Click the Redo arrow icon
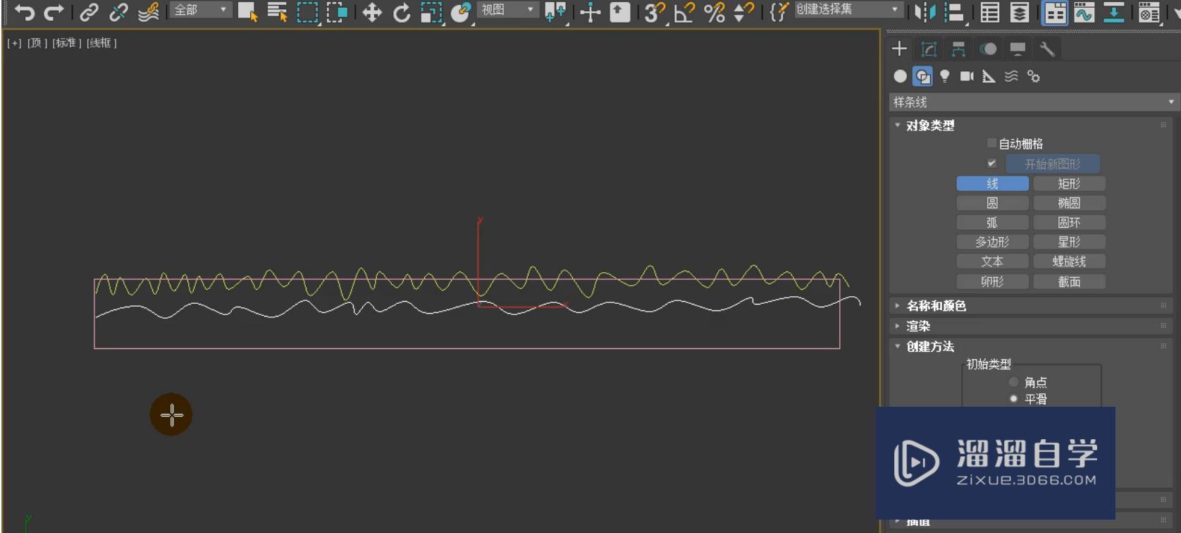1181x533 pixels. point(54,12)
